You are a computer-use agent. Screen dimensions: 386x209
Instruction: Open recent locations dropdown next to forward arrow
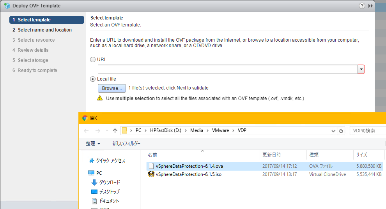(x=107, y=131)
